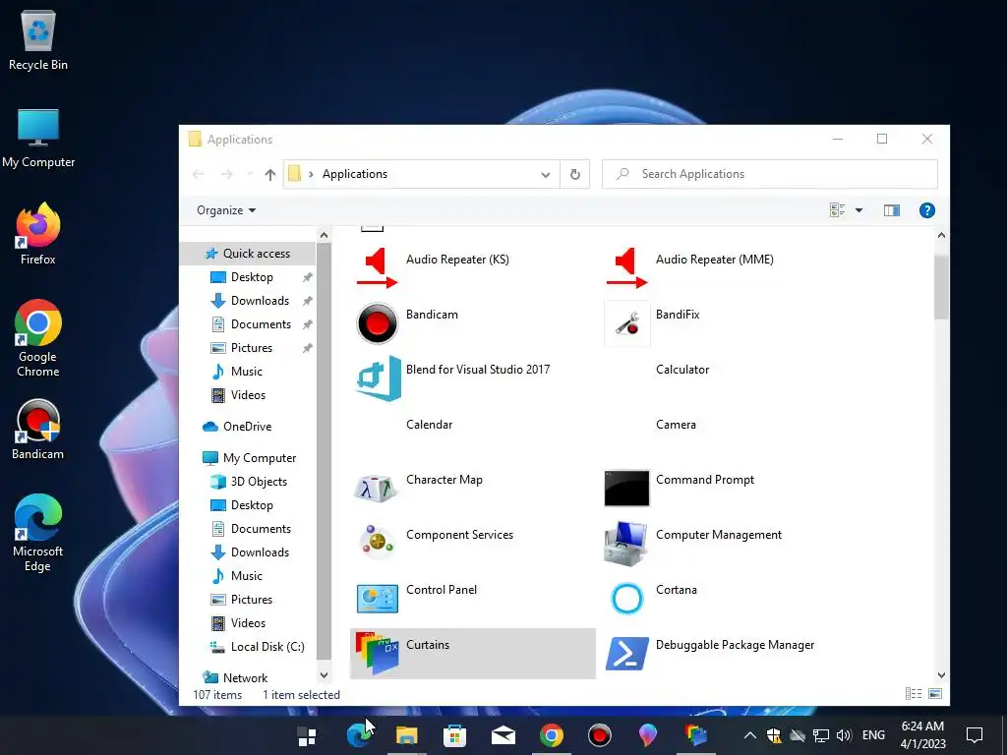
Task: Open My Computer desktop icon
Action: (38, 138)
